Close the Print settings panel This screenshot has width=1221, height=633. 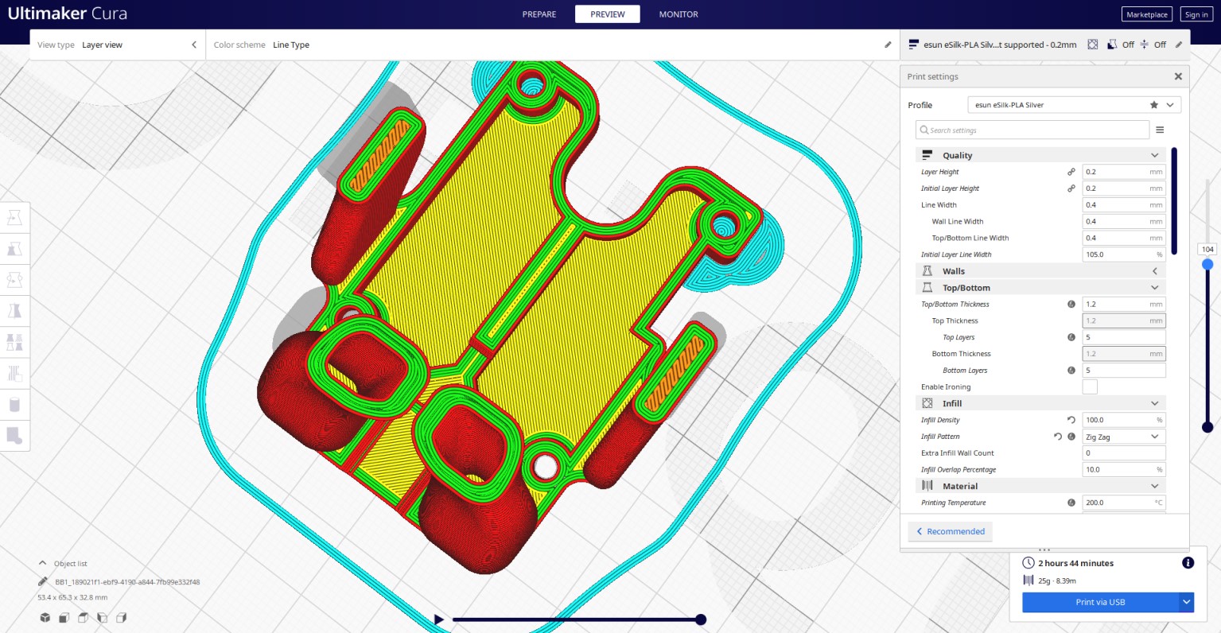(x=1178, y=76)
